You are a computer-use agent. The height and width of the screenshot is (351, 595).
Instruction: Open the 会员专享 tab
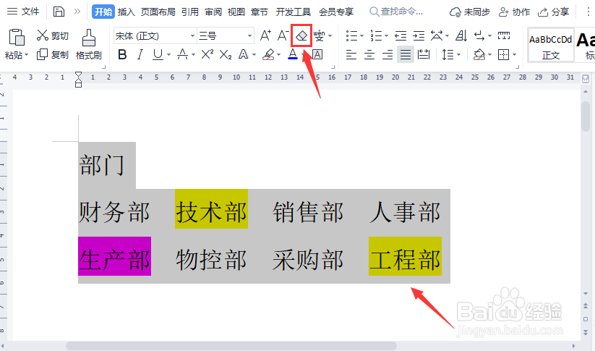[336, 12]
